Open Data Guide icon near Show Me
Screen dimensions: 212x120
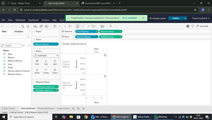point(188,26)
